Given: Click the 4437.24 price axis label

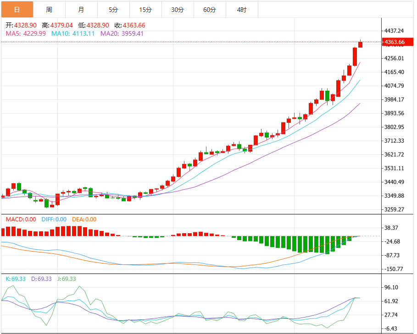Looking at the screenshot, I should tap(395, 31).
